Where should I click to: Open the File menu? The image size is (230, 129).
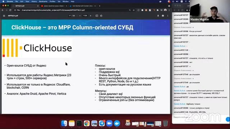tap(17, 1)
